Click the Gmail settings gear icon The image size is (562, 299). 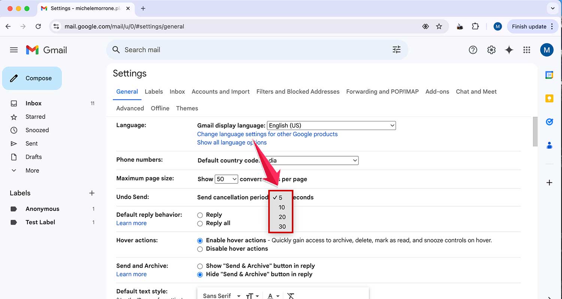491,50
